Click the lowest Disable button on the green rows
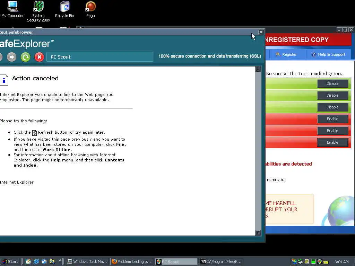 click(332, 107)
